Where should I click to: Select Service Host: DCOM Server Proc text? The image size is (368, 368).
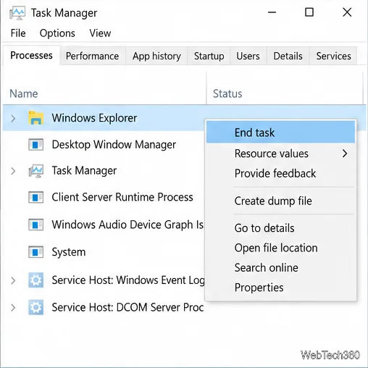coord(127,307)
